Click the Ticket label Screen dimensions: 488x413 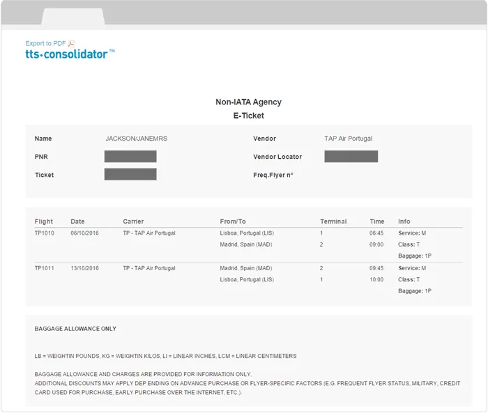point(44,175)
